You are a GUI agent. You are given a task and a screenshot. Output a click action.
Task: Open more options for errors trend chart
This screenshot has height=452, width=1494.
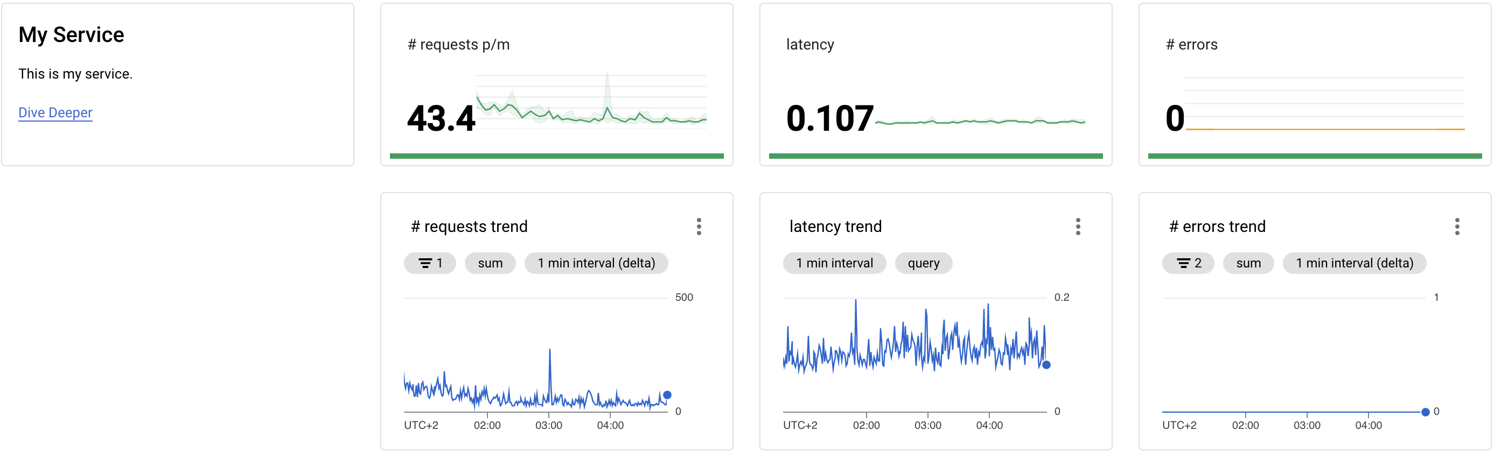click(x=1457, y=227)
